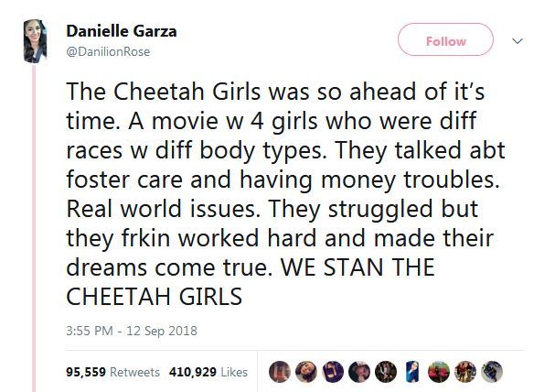
Task: Select the second liker avatar in the row
Action: click(306, 371)
